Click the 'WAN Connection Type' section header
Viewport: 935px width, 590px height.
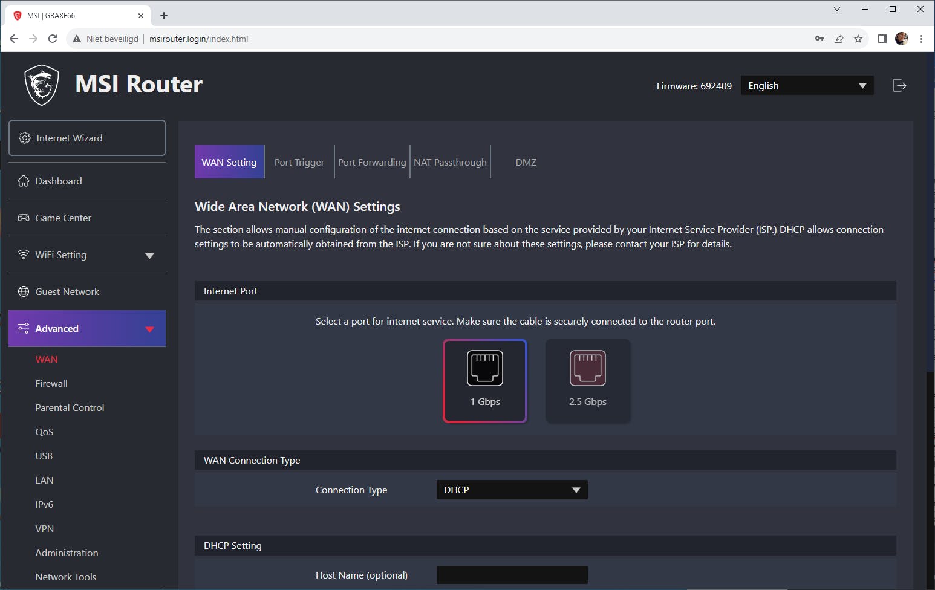pos(546,460)
